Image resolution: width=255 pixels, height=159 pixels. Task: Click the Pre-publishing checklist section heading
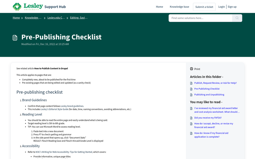click(39, 92)
